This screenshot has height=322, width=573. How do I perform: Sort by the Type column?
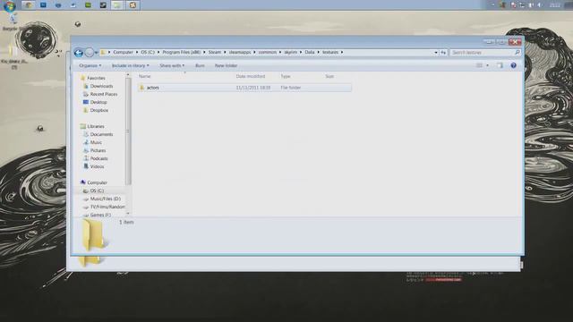[286, 76]
